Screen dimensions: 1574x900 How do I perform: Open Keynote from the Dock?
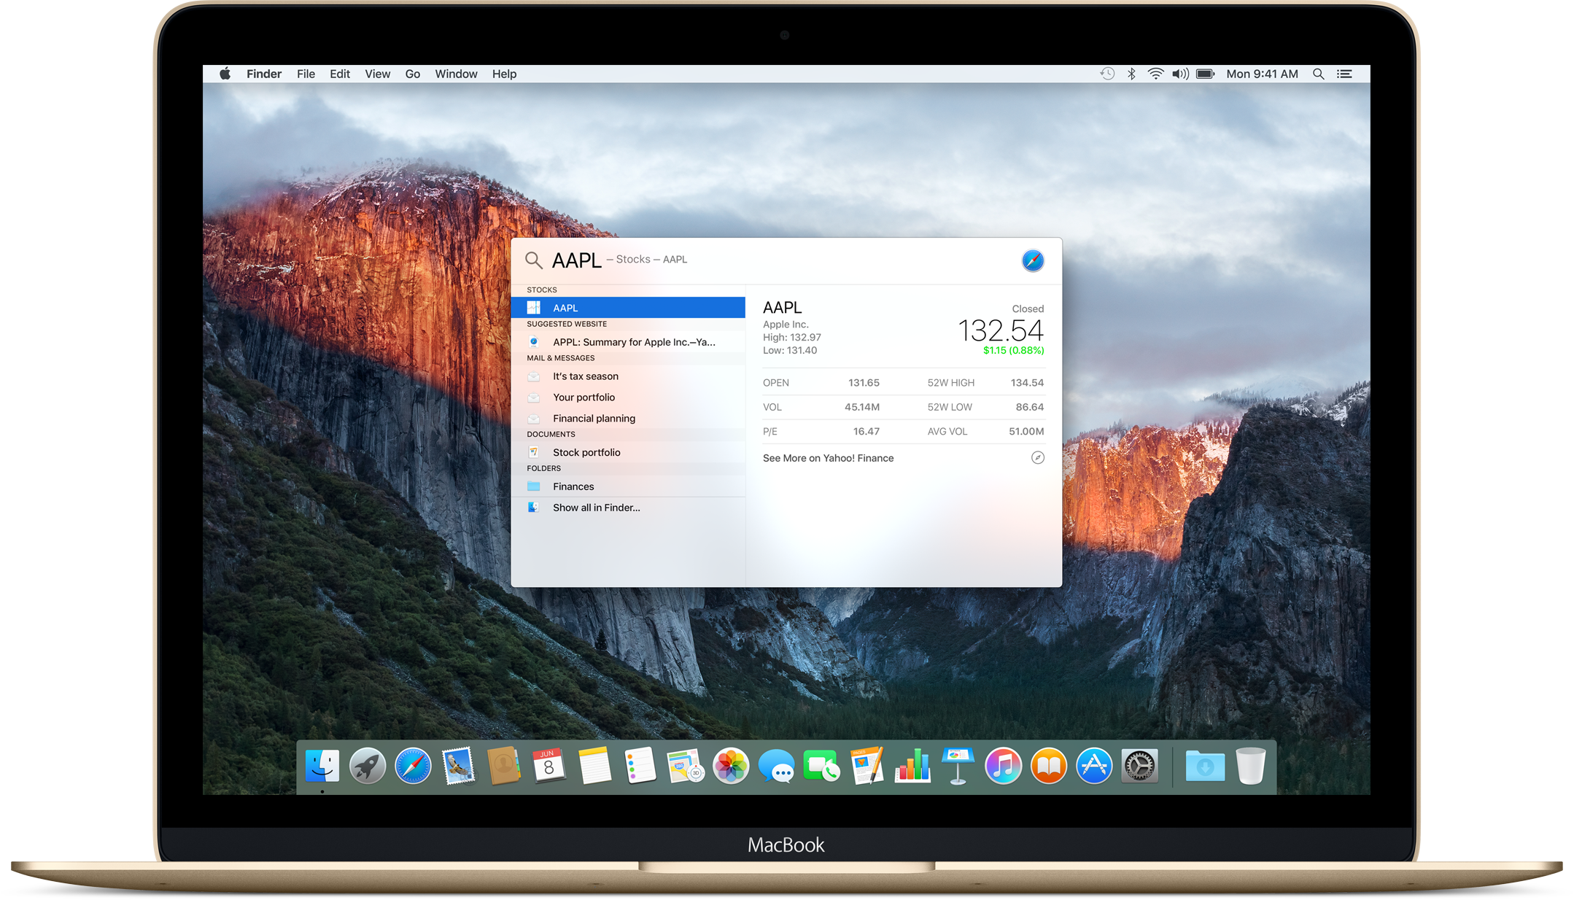point(958,766)
